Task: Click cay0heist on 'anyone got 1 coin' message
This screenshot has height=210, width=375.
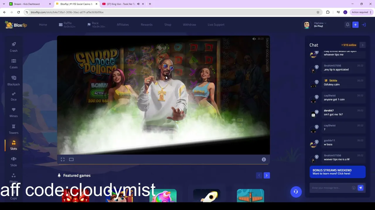Action: 330,96
